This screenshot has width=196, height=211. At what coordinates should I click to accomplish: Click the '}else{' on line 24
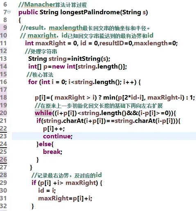pos(45,144)
